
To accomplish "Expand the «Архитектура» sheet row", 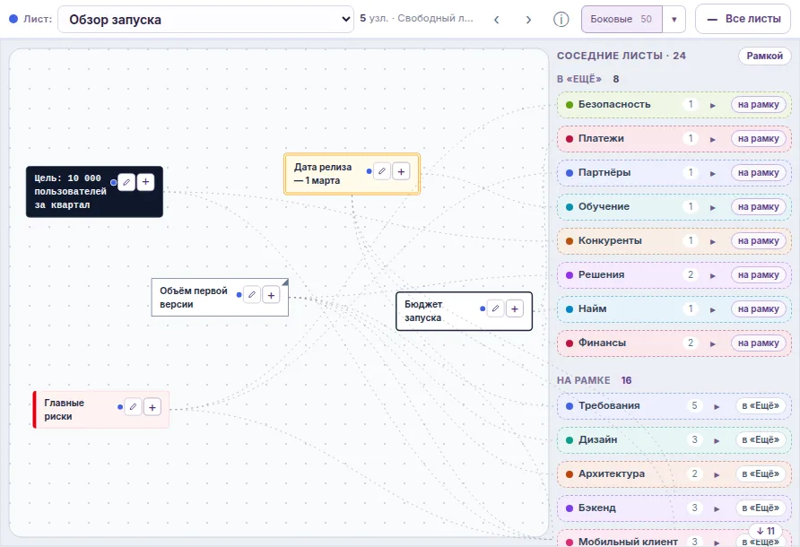I will point(717,474).
